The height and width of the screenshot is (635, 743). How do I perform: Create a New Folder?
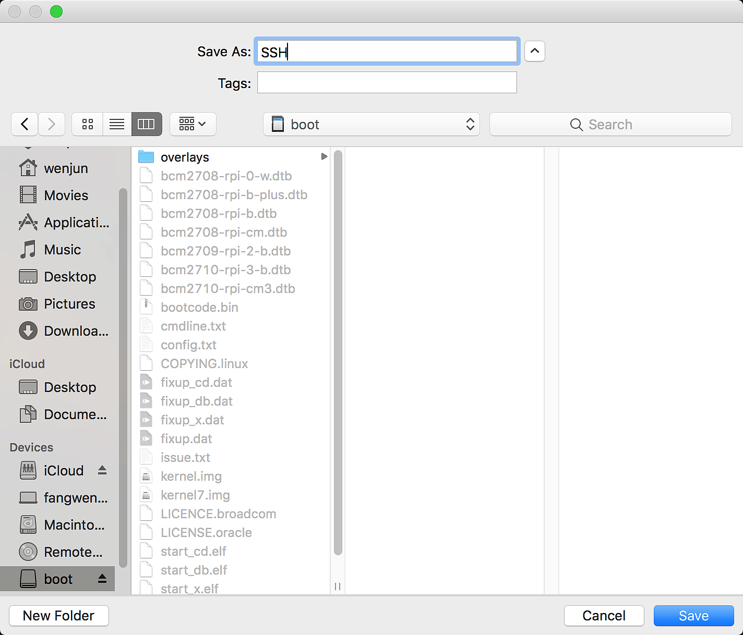pos(58,616)
